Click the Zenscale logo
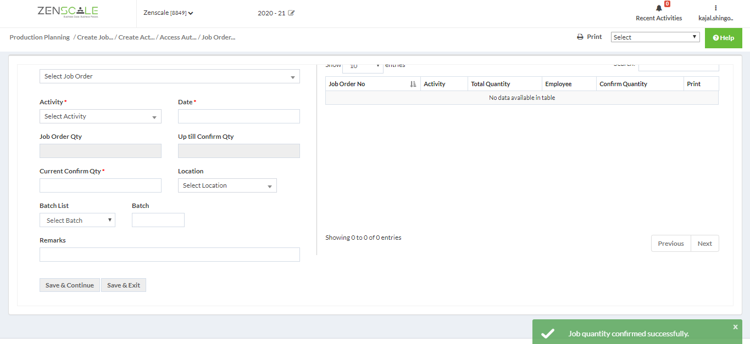 tap(68, 12)
